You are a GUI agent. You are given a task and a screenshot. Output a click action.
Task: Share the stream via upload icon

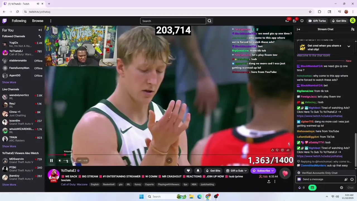(x=269, y=181)
